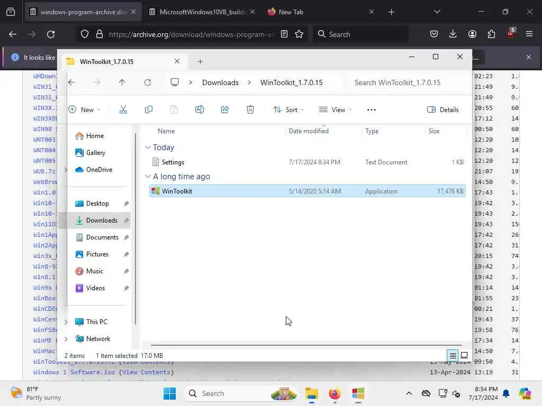Open Gallery in navigation pane
Image resolution: width=542 pixels, height=406 pixels.
[96, 153]
